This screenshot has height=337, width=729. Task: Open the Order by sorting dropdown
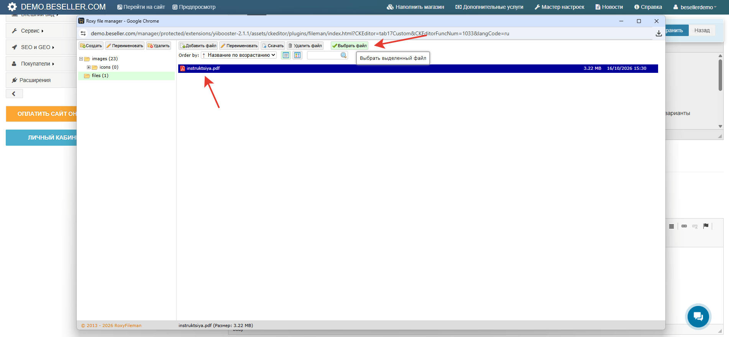click(239, 55)
